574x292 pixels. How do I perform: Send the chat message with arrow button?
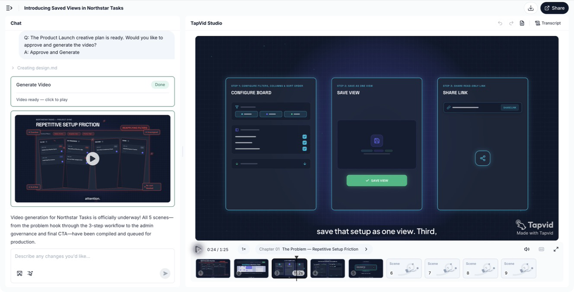(x=165, y=273)
